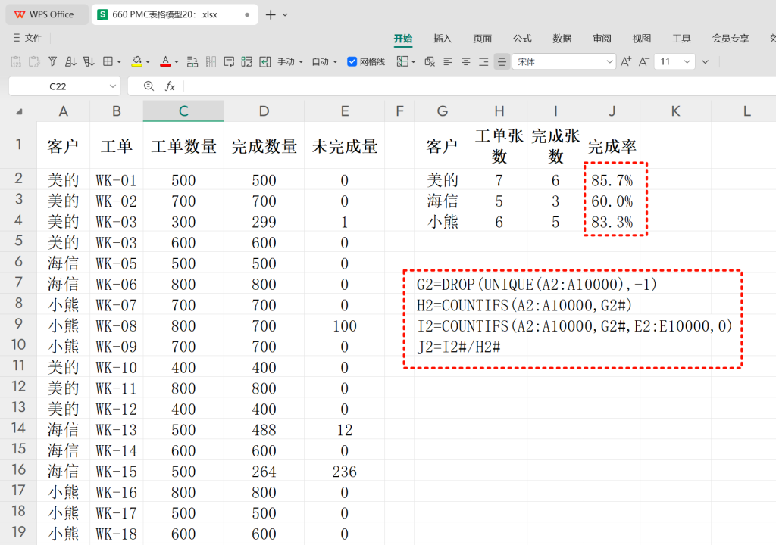
Task: Click the highlighted middle-align icon
Action: coord(502,62)
